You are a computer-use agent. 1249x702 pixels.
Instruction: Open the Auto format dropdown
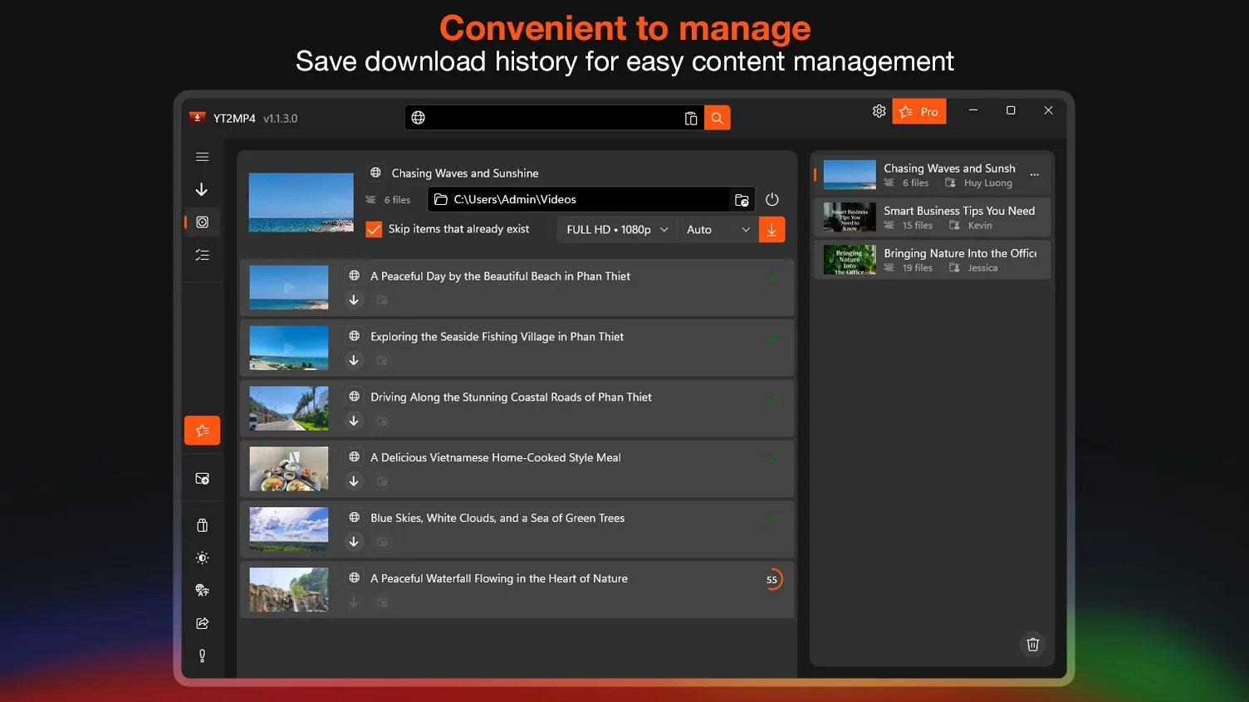(x=718, y=230)
